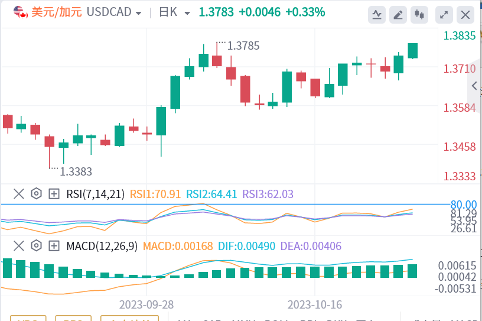Collapse the right side panel arrow
The height and width of the screenshot is (321, 482).
pos(474,86)
